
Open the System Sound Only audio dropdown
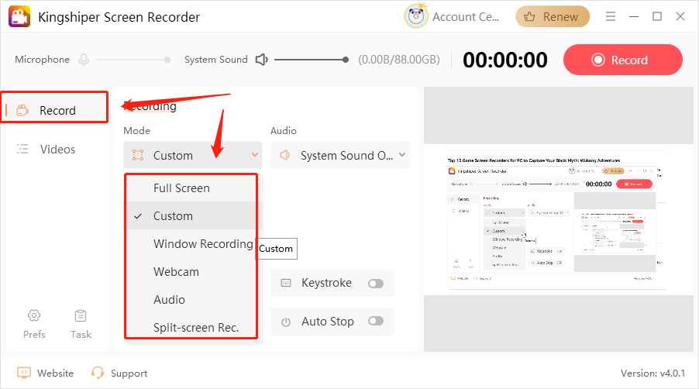click(339, 155)
